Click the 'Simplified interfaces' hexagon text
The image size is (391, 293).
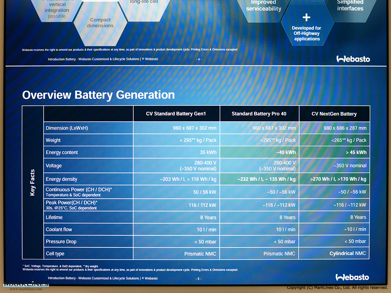tap(350, 5)
